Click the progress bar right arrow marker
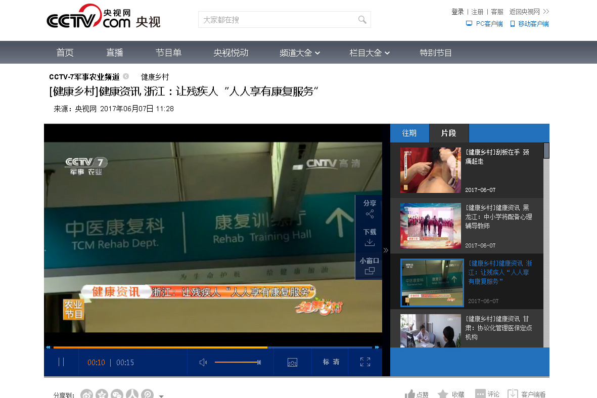Screen dimensions: 597x398 coord(377,347)
